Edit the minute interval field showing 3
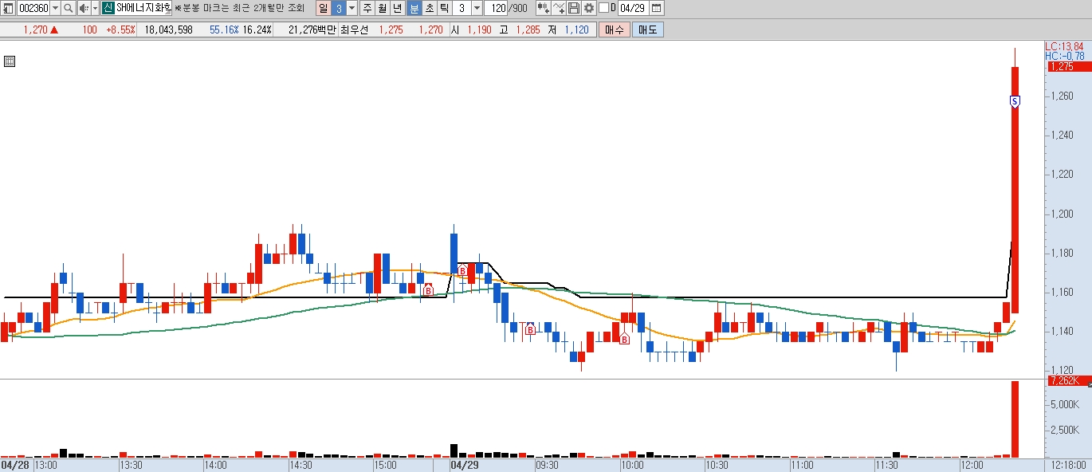Screen dimensions: 1092x472 (462, 8)
